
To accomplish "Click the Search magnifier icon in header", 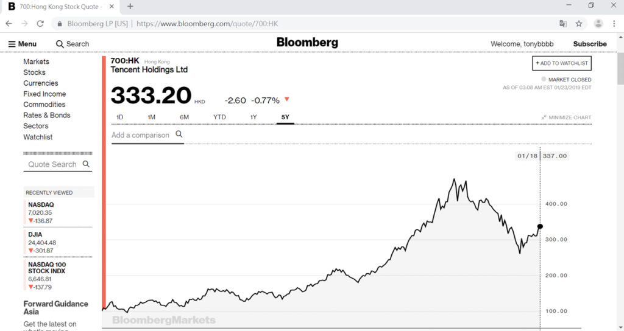I will pyautogui.click(x=60, y=44).
